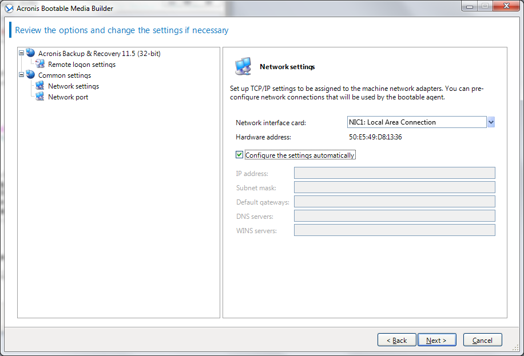The width and height of the screenshot is (524, 356).
Task: Proceed with the Next button
Action: click(437, 340)
